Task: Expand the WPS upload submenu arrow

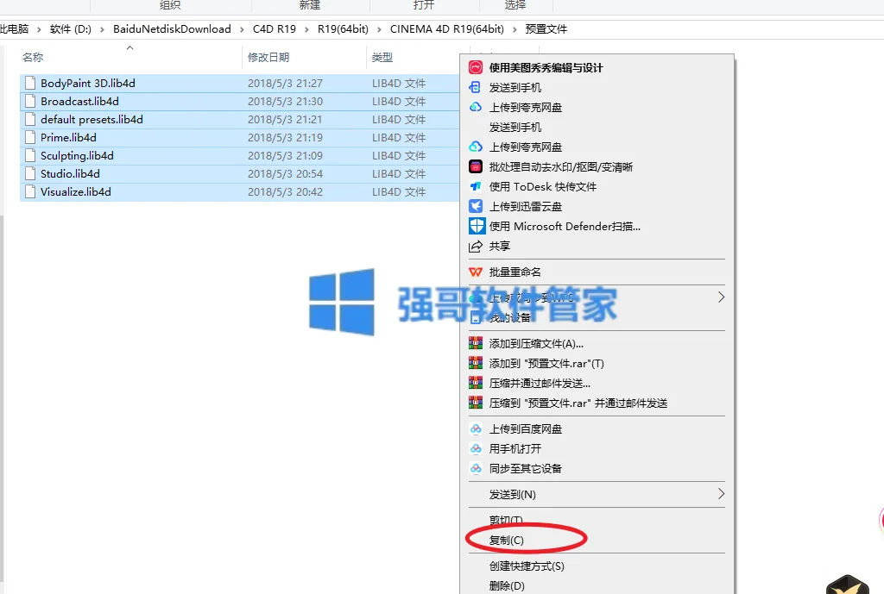Action: coord(721,297)
